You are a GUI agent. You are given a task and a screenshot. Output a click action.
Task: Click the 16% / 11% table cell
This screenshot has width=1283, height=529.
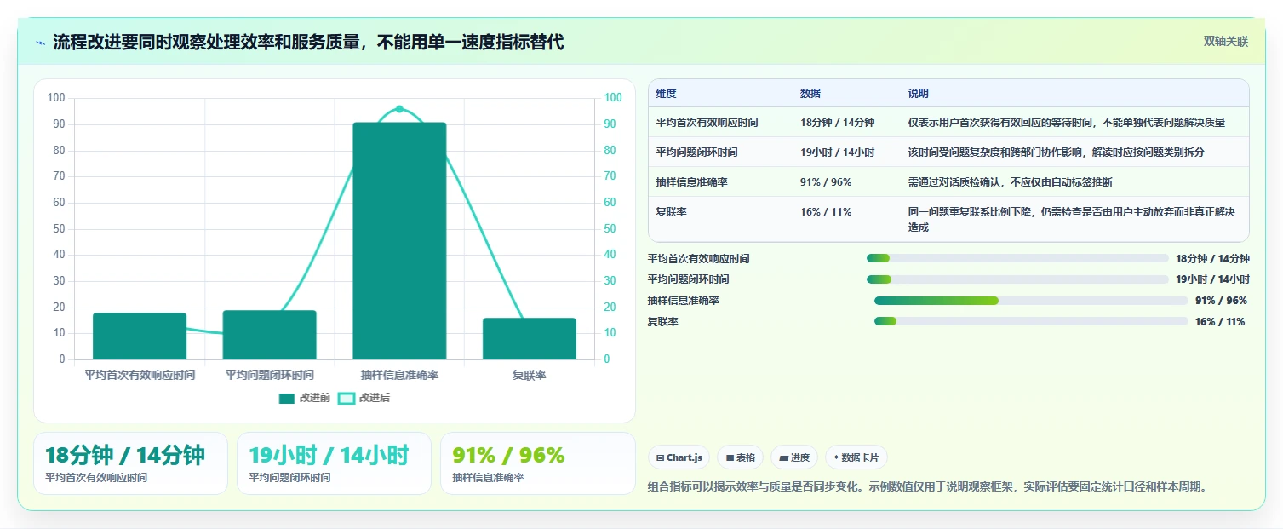826,212
